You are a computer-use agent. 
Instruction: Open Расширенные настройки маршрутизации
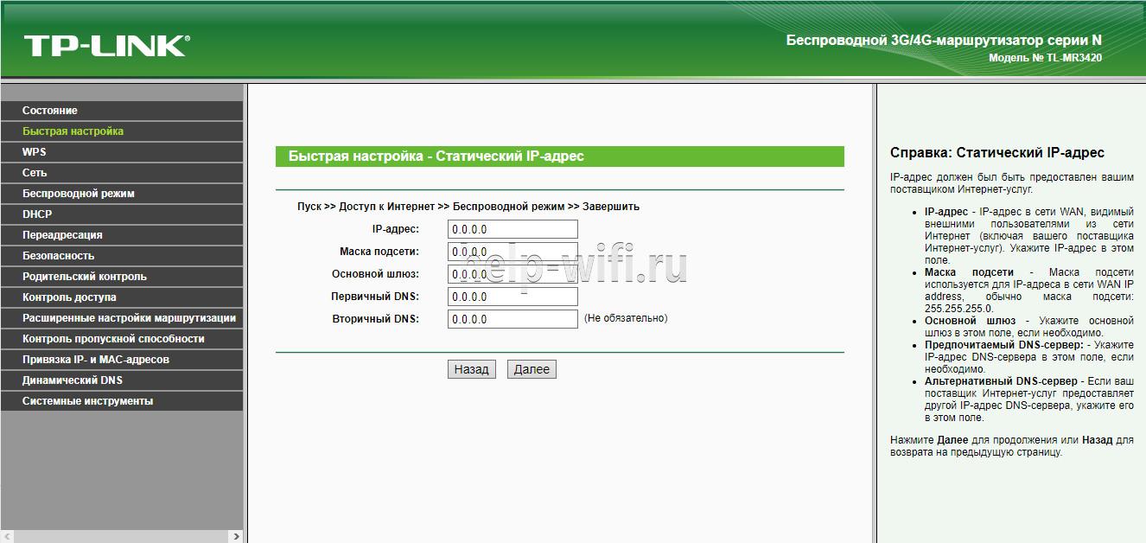coord(122,318)
